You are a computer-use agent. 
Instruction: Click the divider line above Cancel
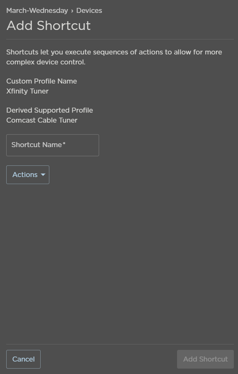tap(120, 344)
